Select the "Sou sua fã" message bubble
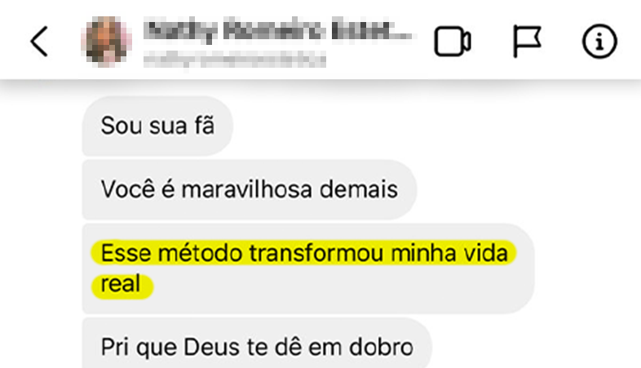Screen dimensions: 641x368 157,126
